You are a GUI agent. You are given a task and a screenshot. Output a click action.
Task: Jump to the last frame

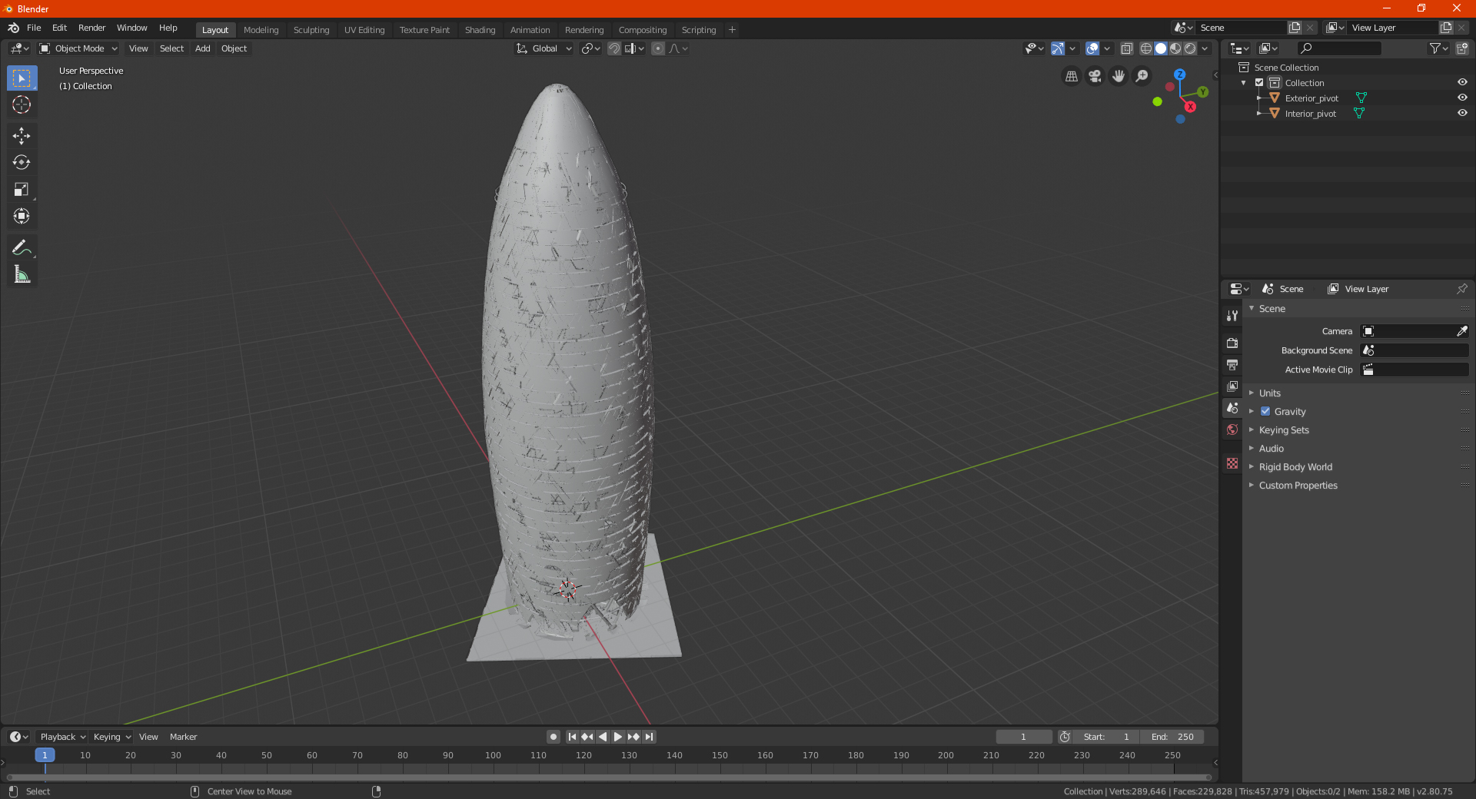pyautogui.click(x=649, y=737)
